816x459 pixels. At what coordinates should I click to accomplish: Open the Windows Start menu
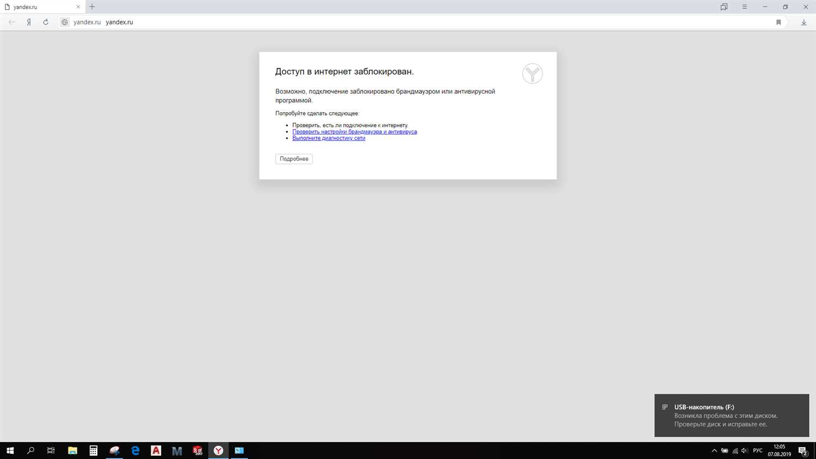point(10,450)
